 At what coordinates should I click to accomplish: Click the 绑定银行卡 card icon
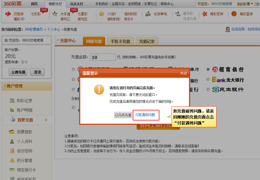point(12,170)
